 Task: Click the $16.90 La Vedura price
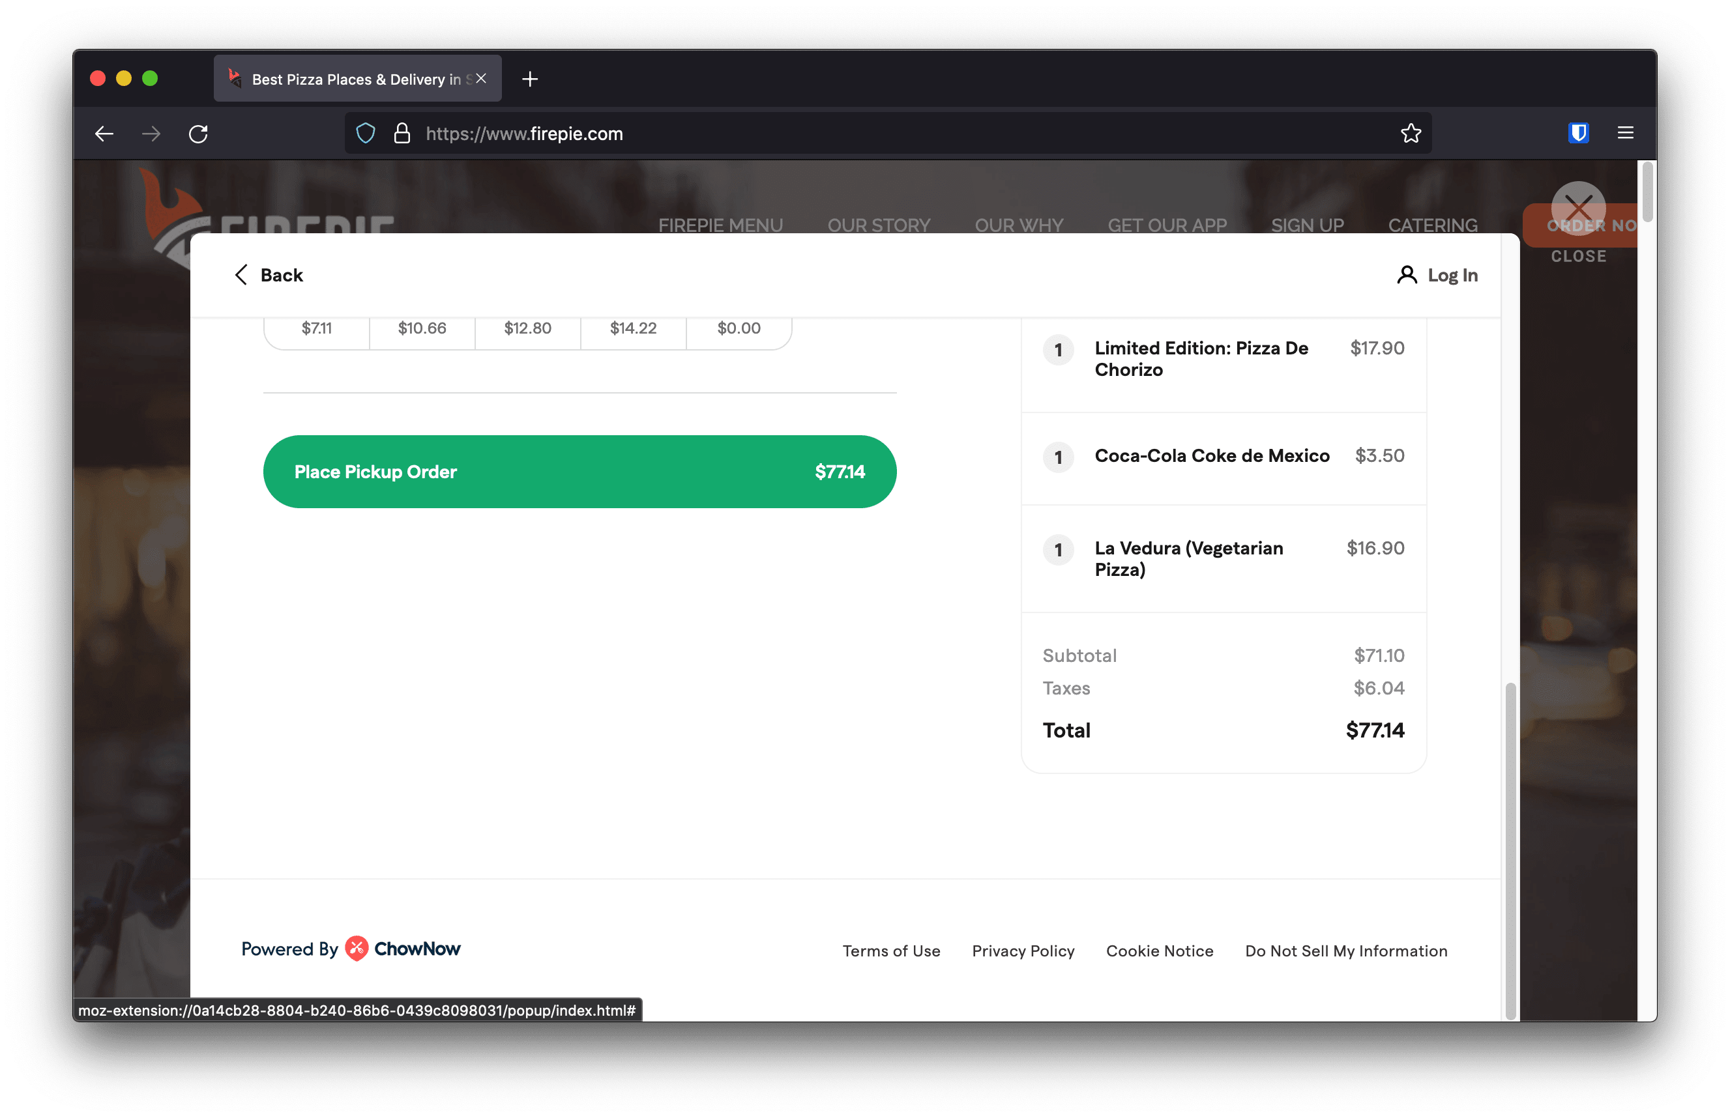(1375, 548)
